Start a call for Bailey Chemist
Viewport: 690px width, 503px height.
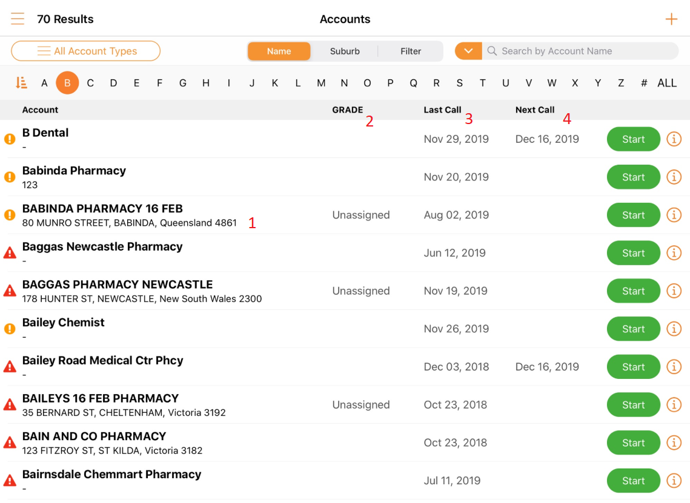633,329
